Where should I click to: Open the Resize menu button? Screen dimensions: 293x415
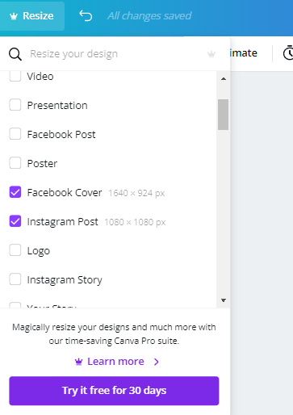[32, 16]
